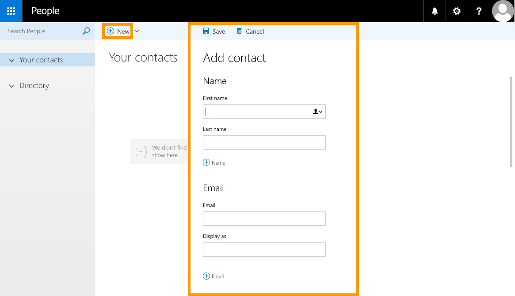Viewport: 515px width, 296px height.
Task: Open the person dropdown in First name field
Action: [317, 112]
